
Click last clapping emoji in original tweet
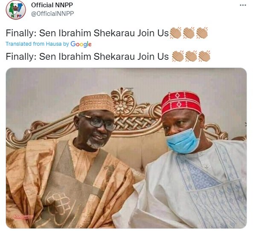[202, 33]
